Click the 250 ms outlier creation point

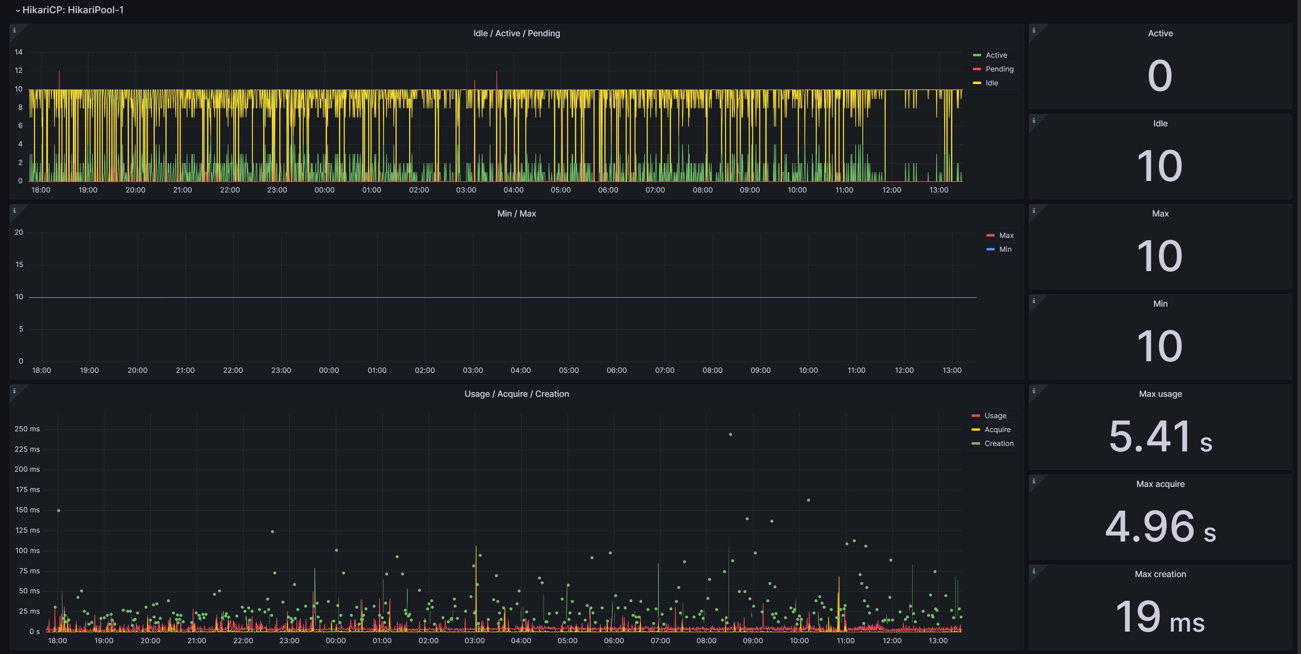[x=730, y=434]
